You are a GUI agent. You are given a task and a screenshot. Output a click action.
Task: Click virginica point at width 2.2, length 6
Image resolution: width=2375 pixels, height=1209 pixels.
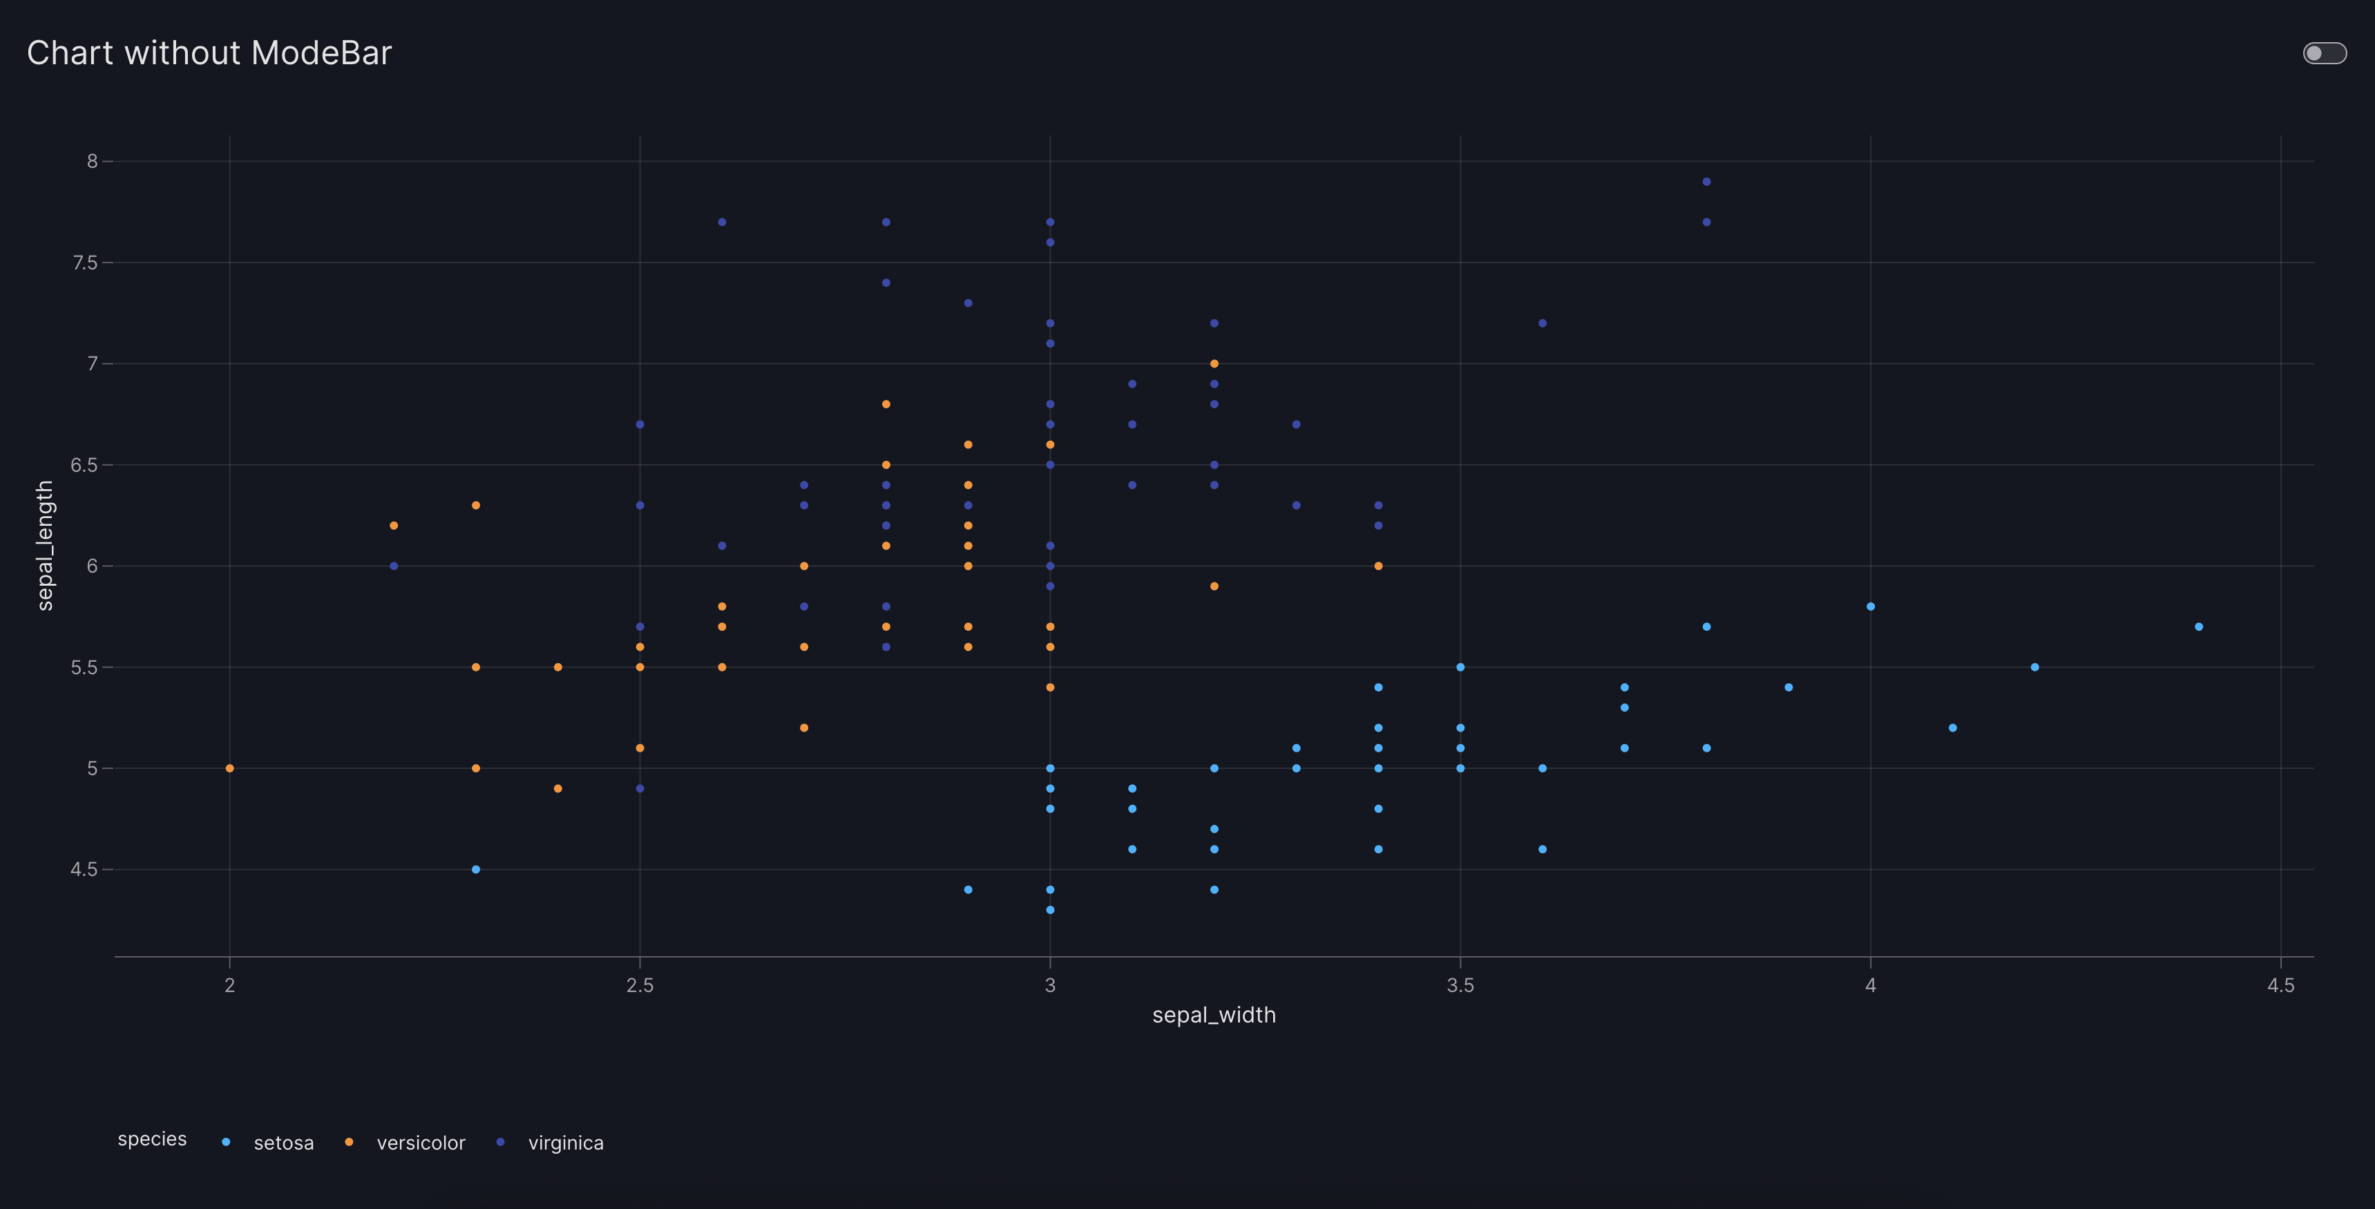coord(394,567)
